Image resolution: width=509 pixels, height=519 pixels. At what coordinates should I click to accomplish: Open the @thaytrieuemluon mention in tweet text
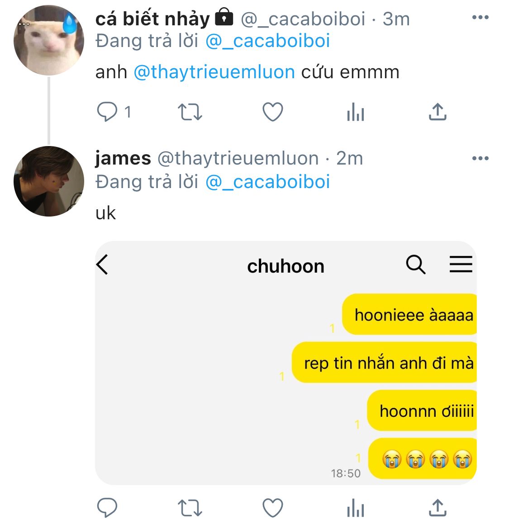click(x=214, y=72)
